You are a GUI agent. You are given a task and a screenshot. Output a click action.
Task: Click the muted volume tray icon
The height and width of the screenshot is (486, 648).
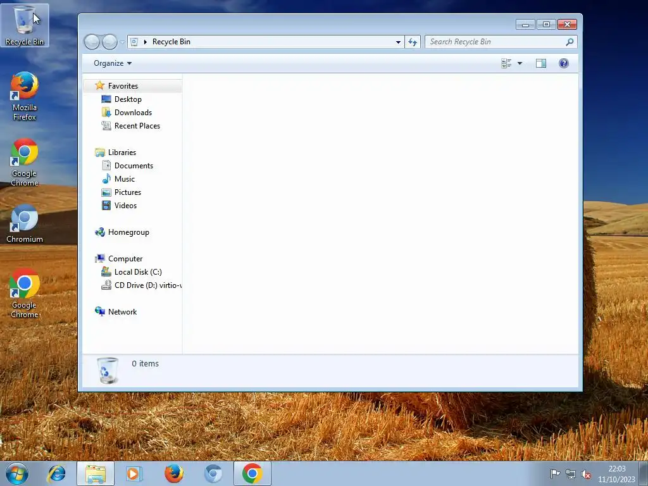tap(585, 474)
